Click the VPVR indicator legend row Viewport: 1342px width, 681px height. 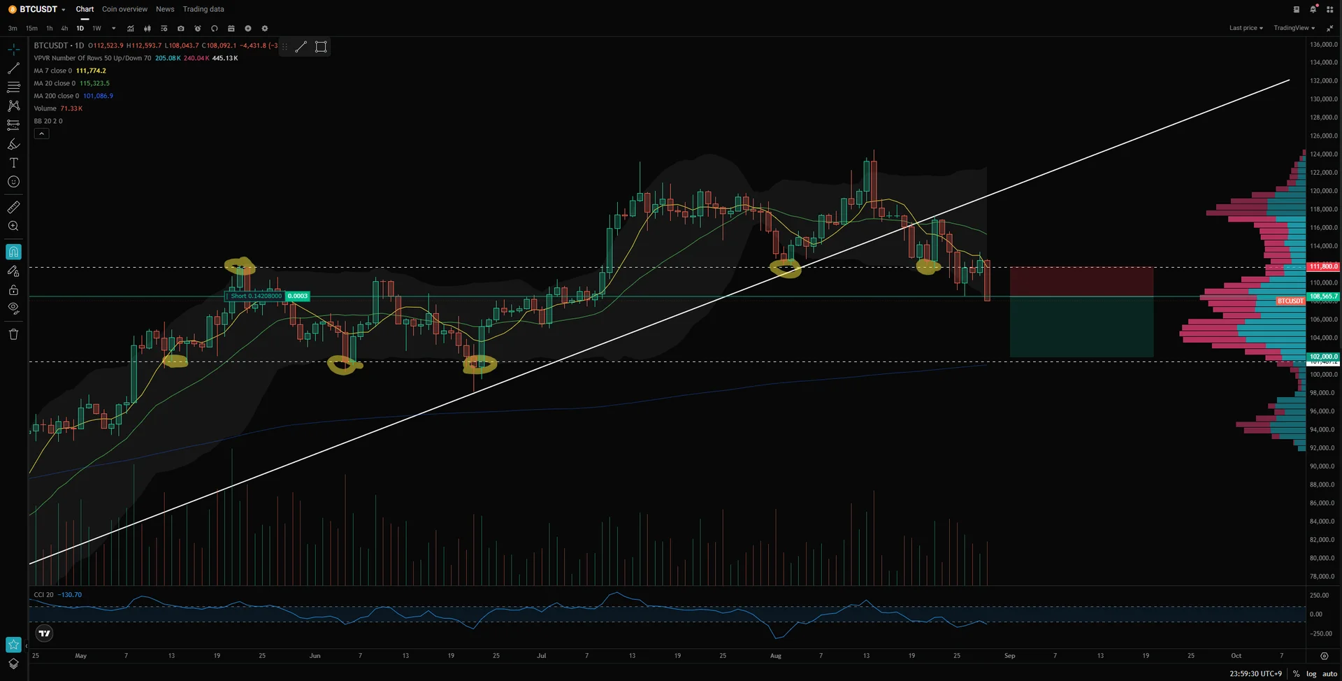136,58
